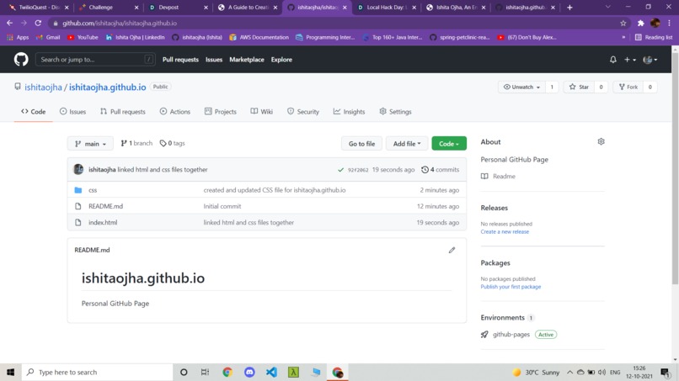Open Discord from taskbar
The width and height of the screenshot is (679, 381).
[x=249, y=372]
